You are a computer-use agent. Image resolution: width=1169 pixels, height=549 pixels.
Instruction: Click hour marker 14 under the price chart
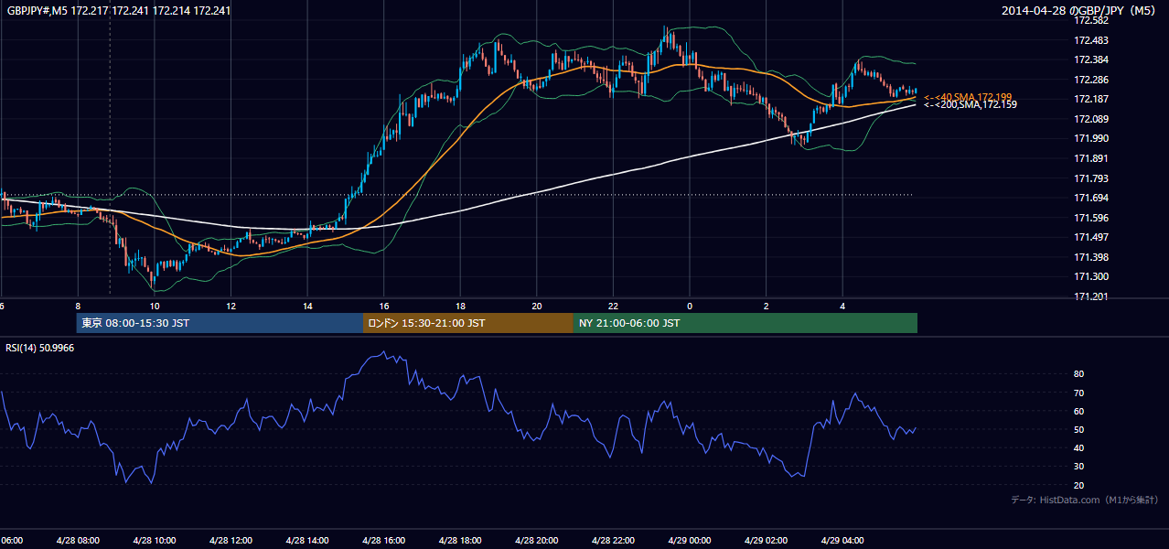pos(307,306)
